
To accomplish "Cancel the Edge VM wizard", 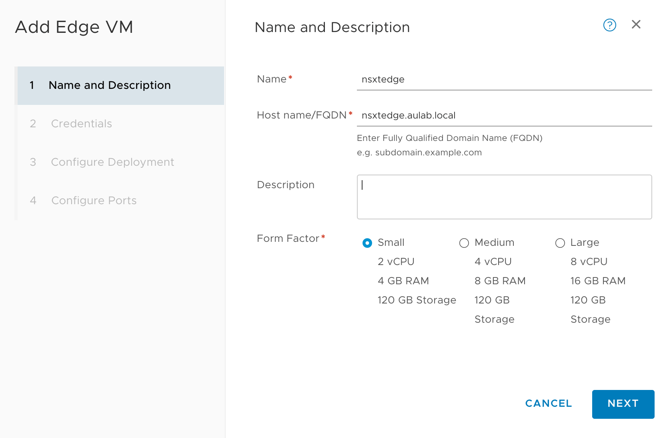I will pos(548,404).
